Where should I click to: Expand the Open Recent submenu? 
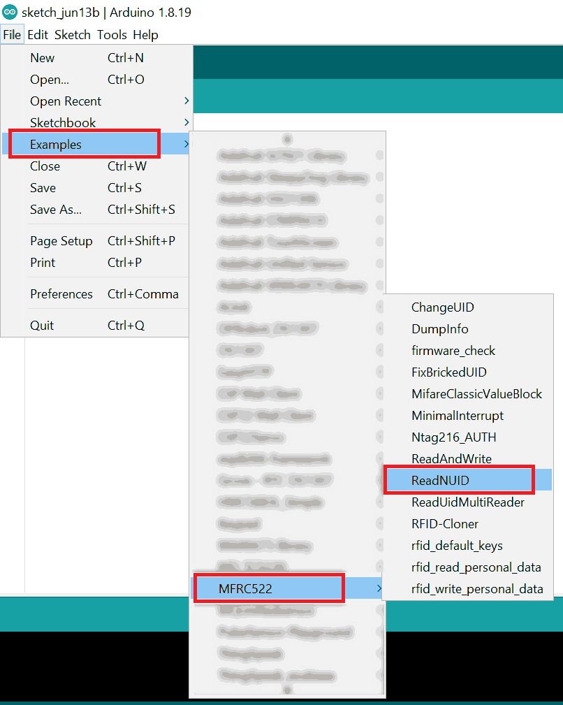(x=66, y=101)
